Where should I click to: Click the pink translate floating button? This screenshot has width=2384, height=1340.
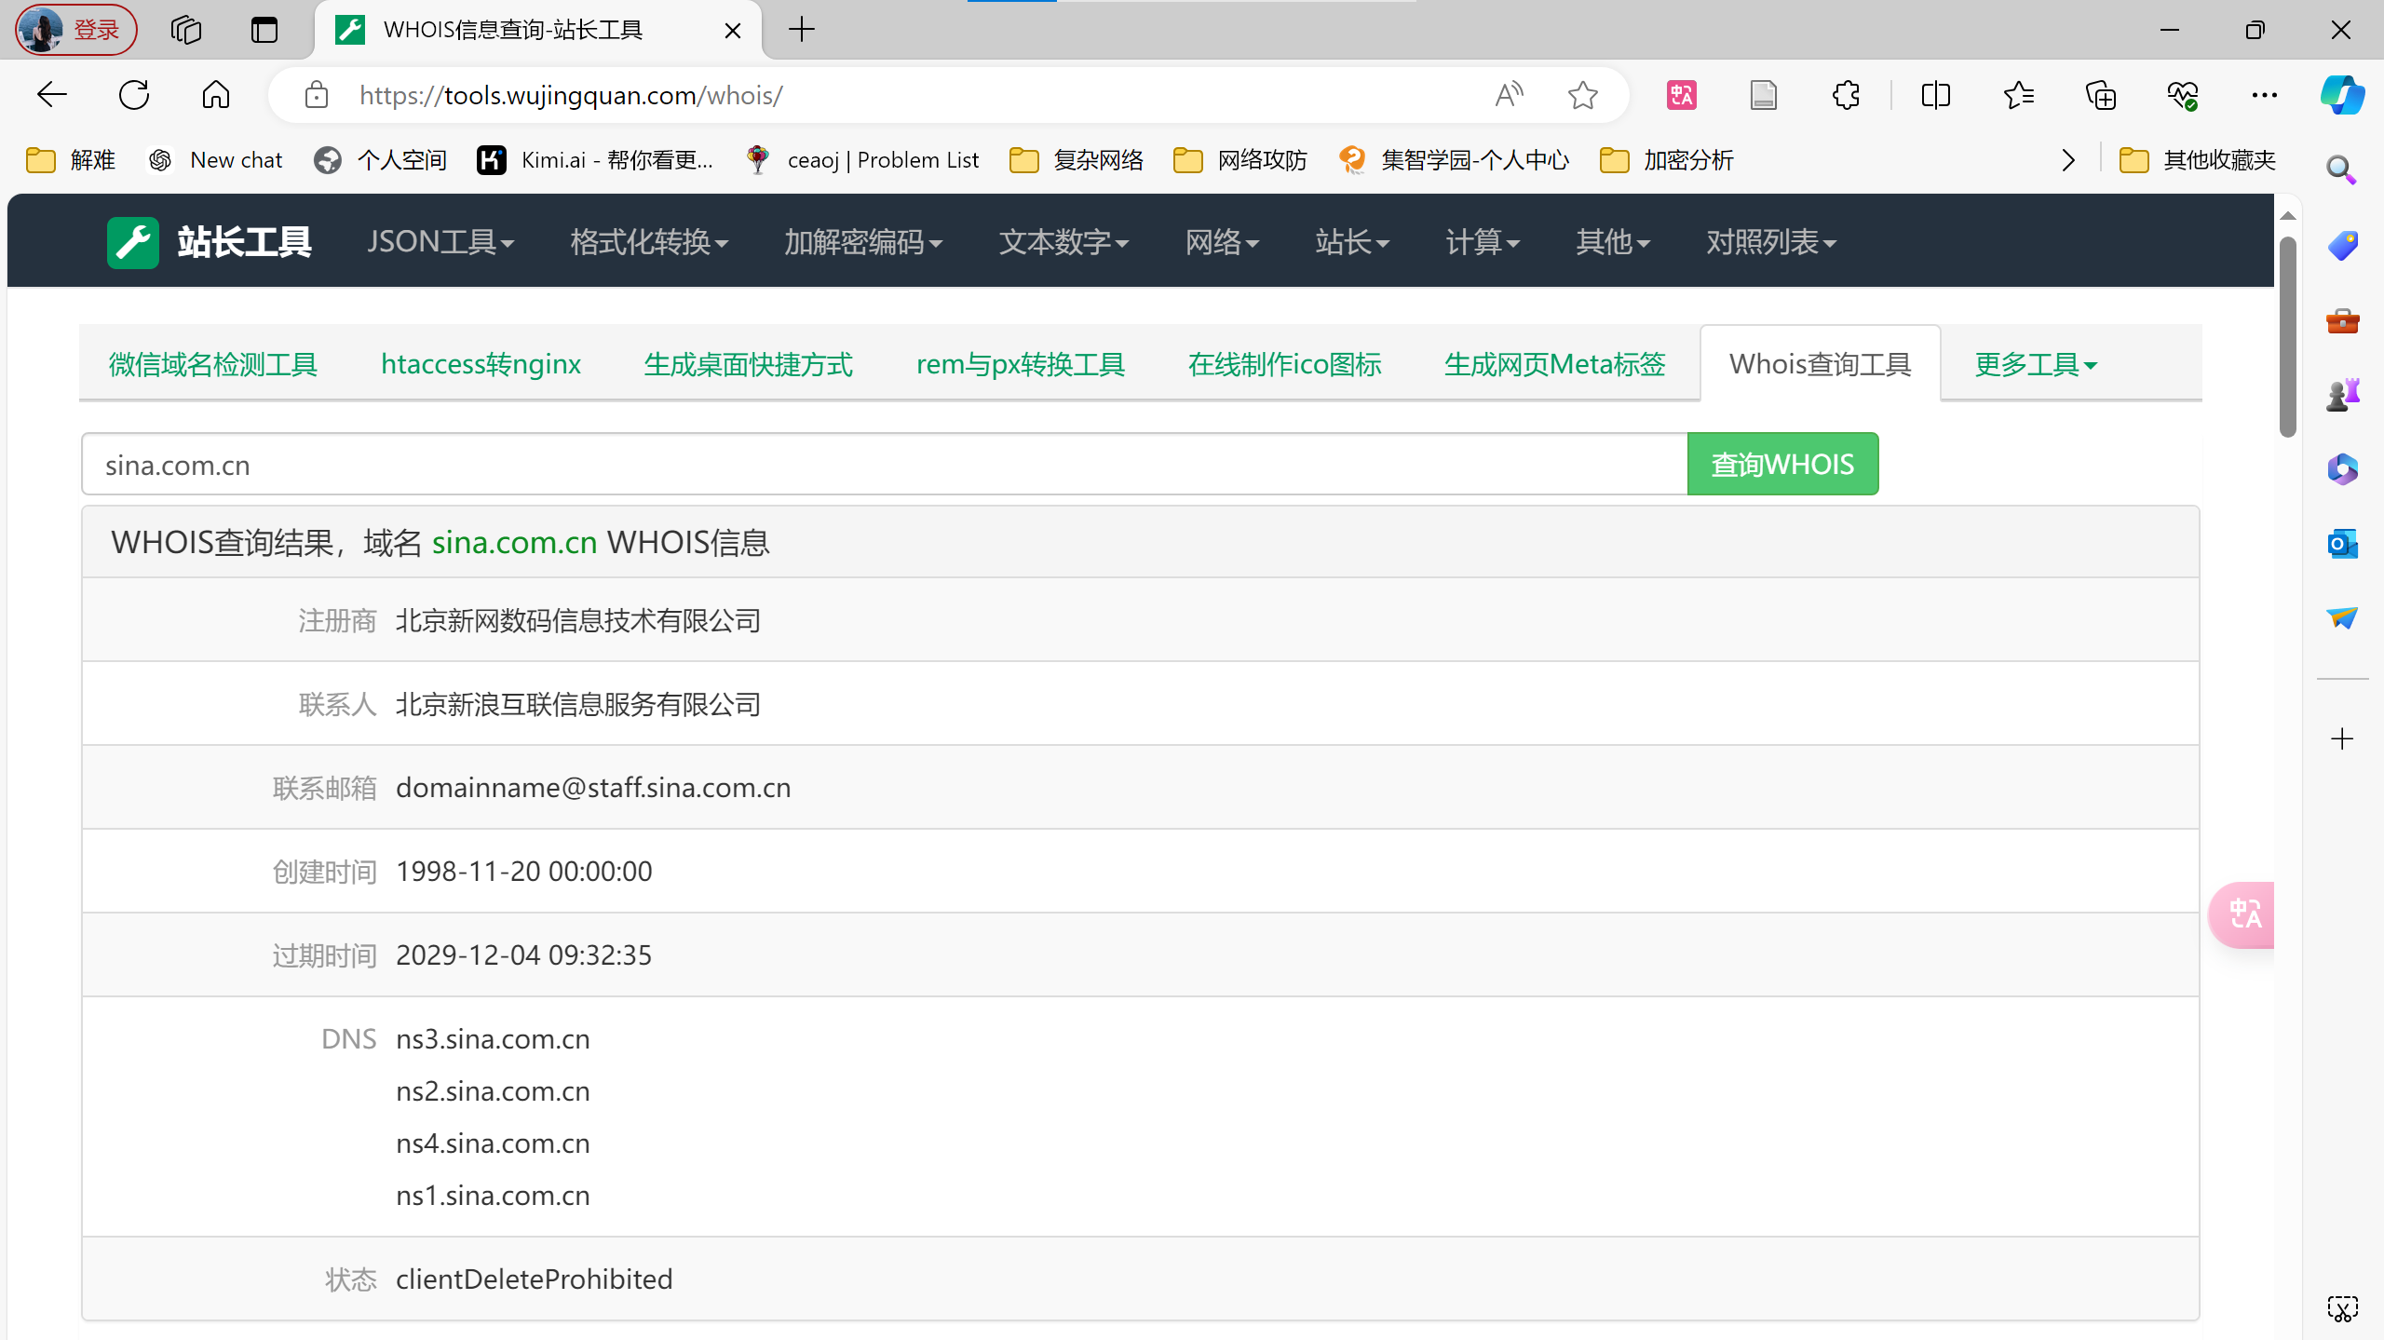[x=2244, y=914]
